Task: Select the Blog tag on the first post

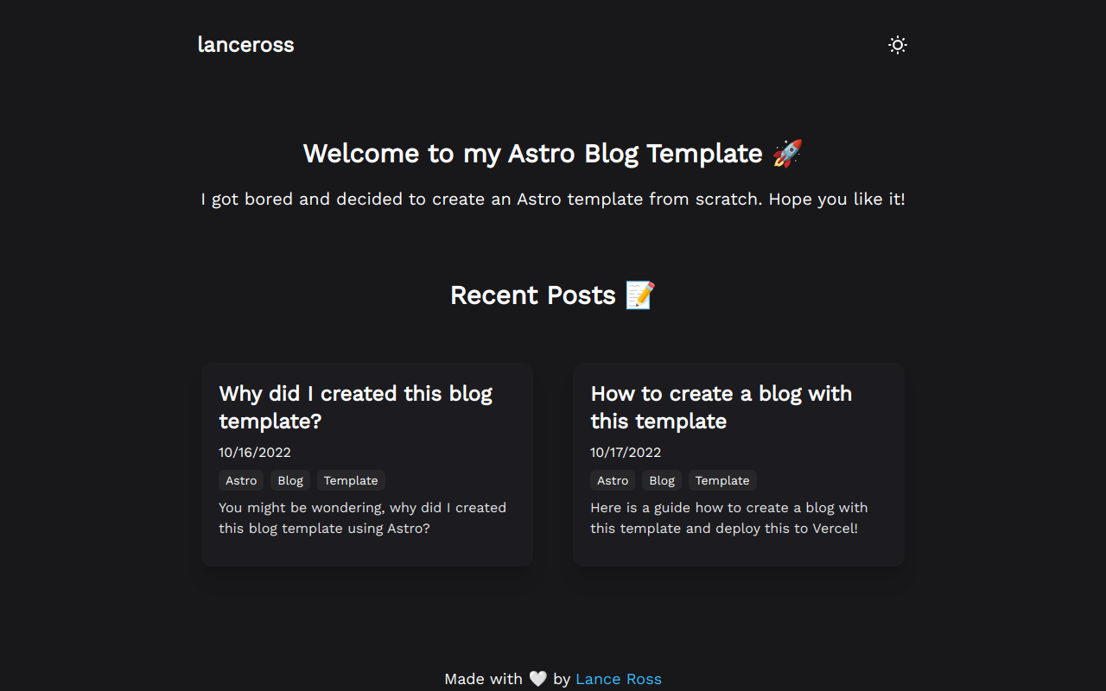Action: point(290,480)
